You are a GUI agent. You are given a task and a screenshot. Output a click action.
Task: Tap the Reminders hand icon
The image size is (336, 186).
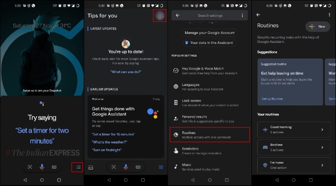176,151
